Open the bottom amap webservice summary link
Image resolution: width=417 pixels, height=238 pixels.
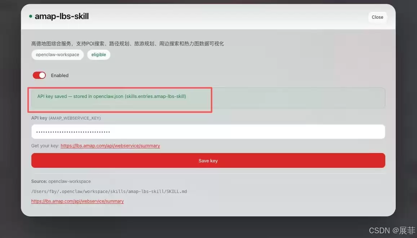77,201
